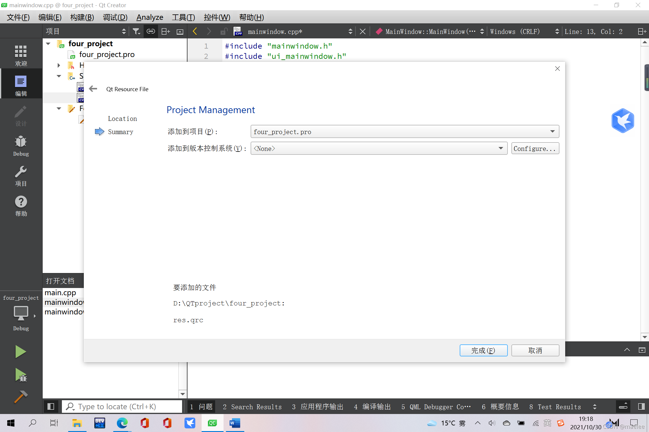Click the green Run button

20,352
